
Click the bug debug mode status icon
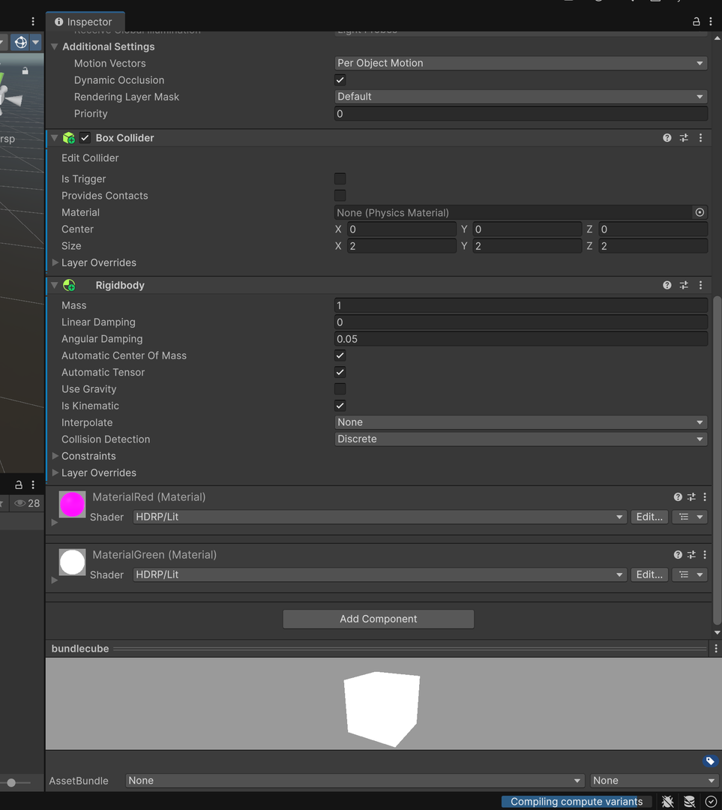(667, 802)
